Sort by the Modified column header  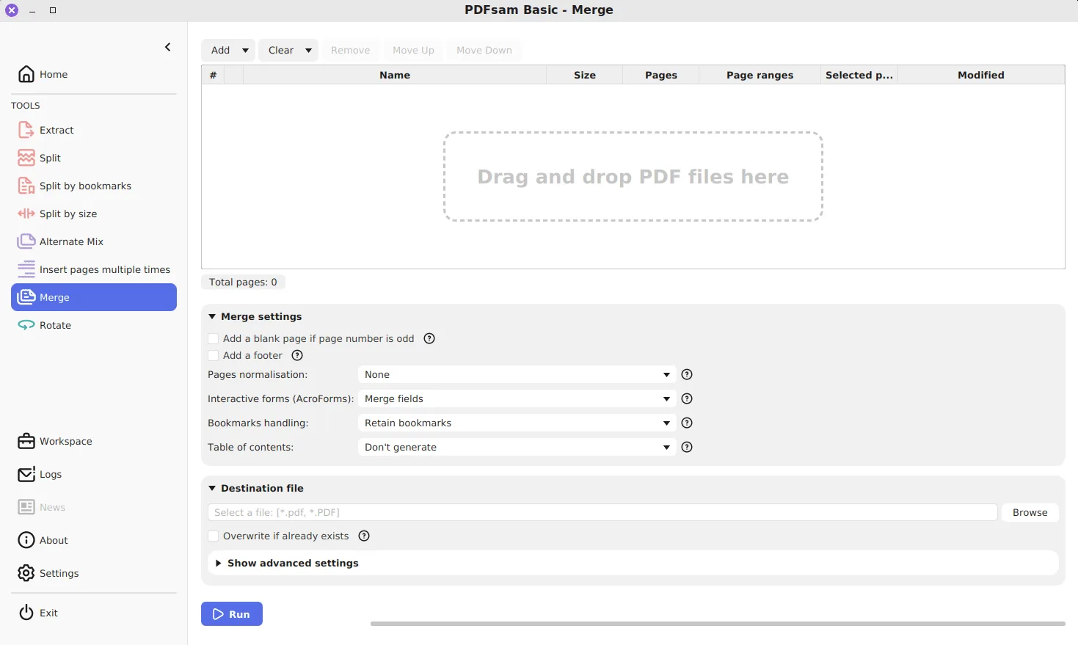[x=980, y=75]
